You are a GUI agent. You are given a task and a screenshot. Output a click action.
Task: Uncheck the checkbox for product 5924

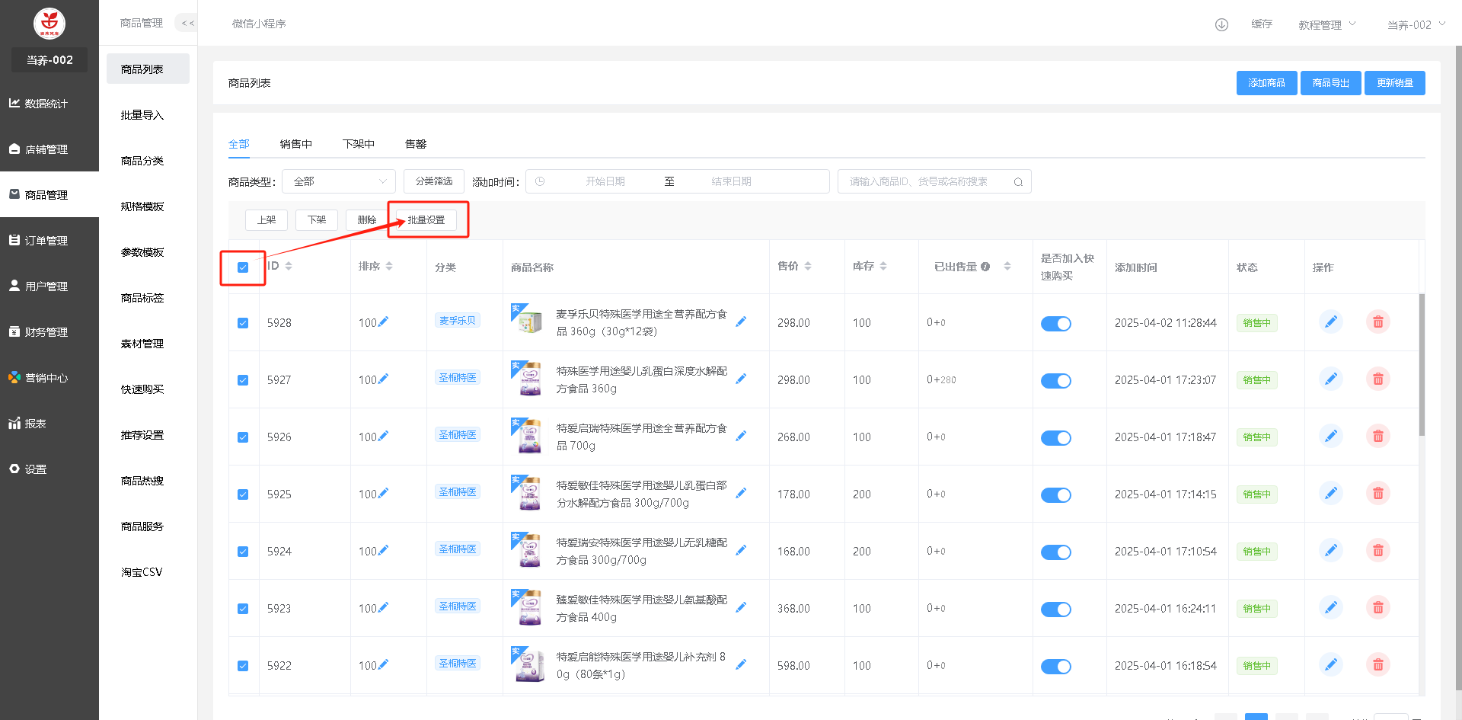click(243, 552)
